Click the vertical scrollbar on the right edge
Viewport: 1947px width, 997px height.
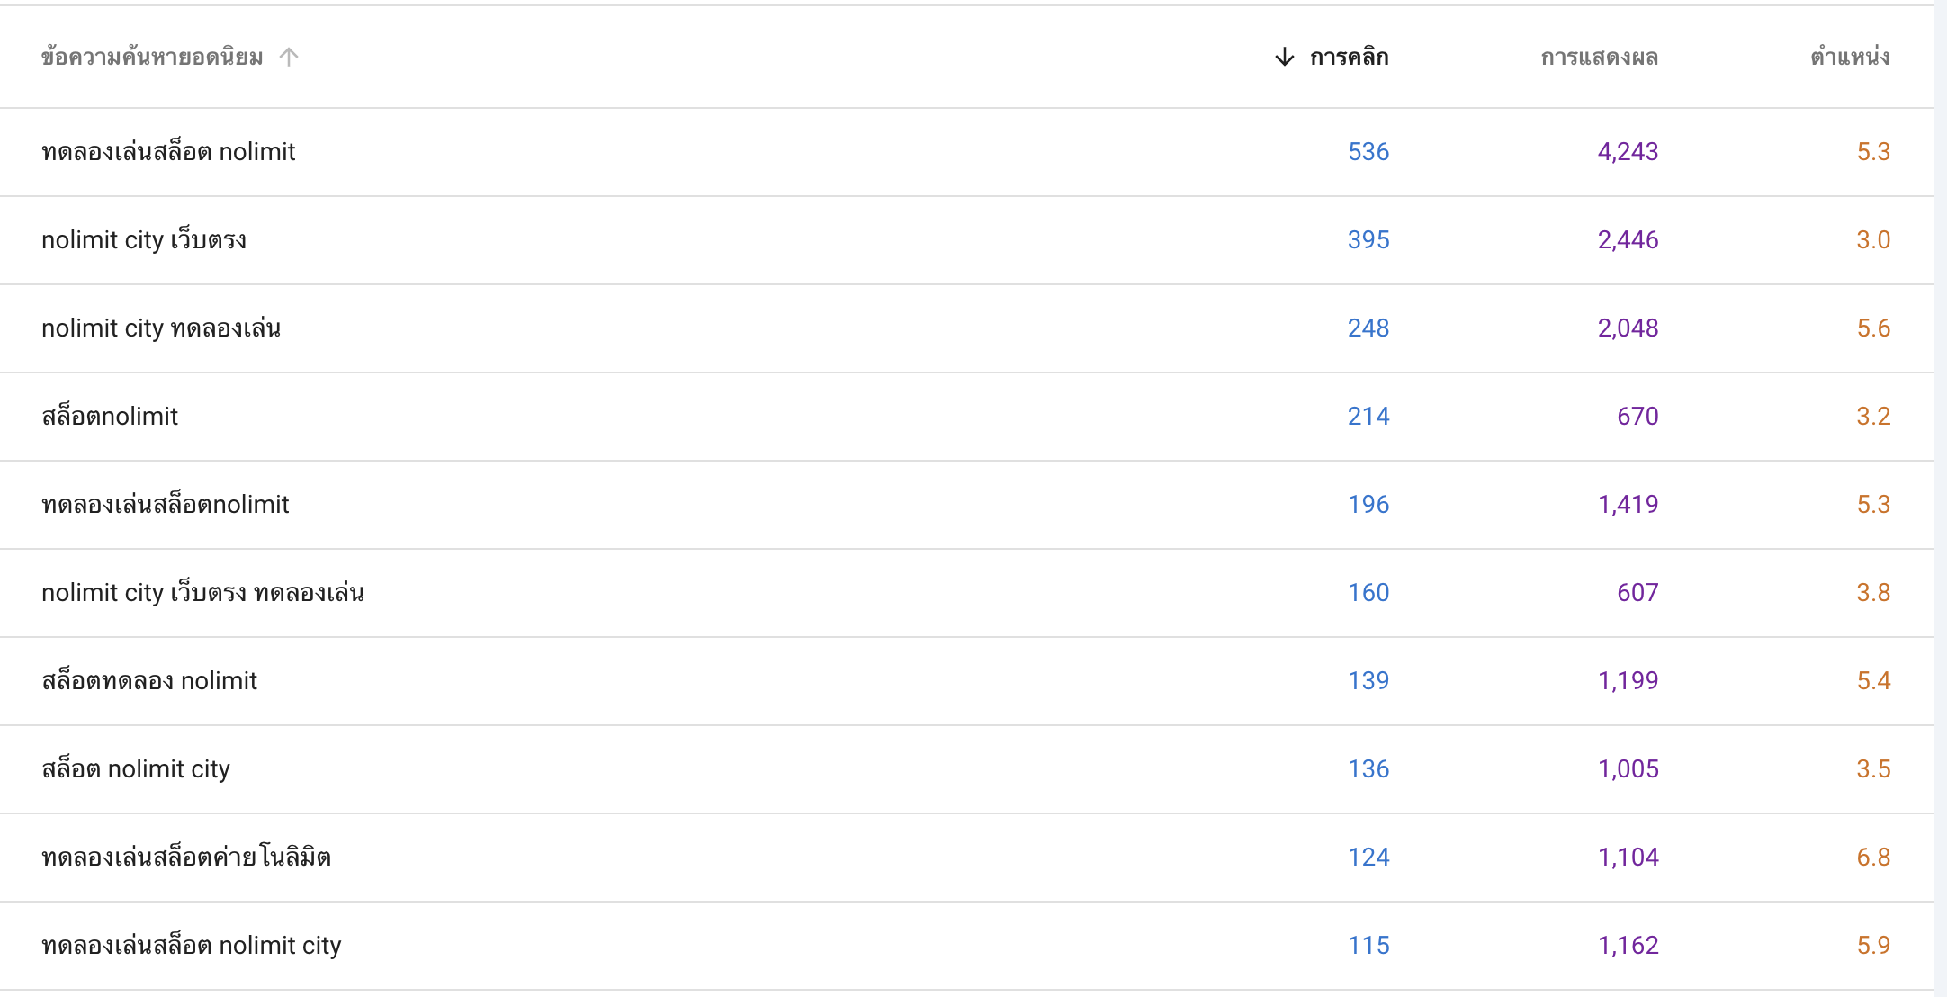1941,498
